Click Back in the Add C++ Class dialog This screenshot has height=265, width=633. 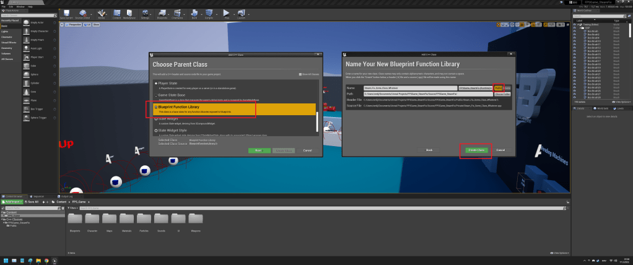point(429,150)
